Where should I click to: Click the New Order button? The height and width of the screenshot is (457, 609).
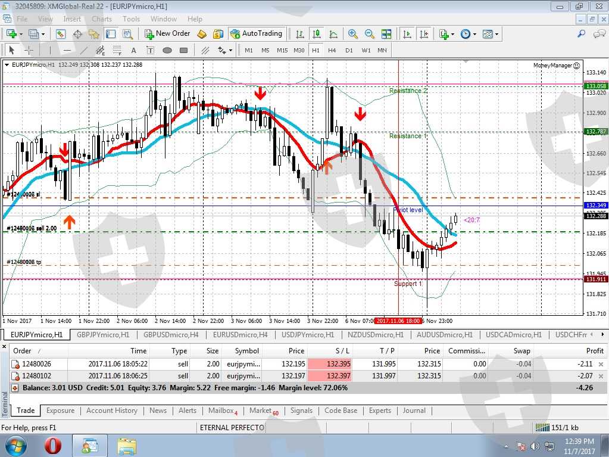coord(167,34)
